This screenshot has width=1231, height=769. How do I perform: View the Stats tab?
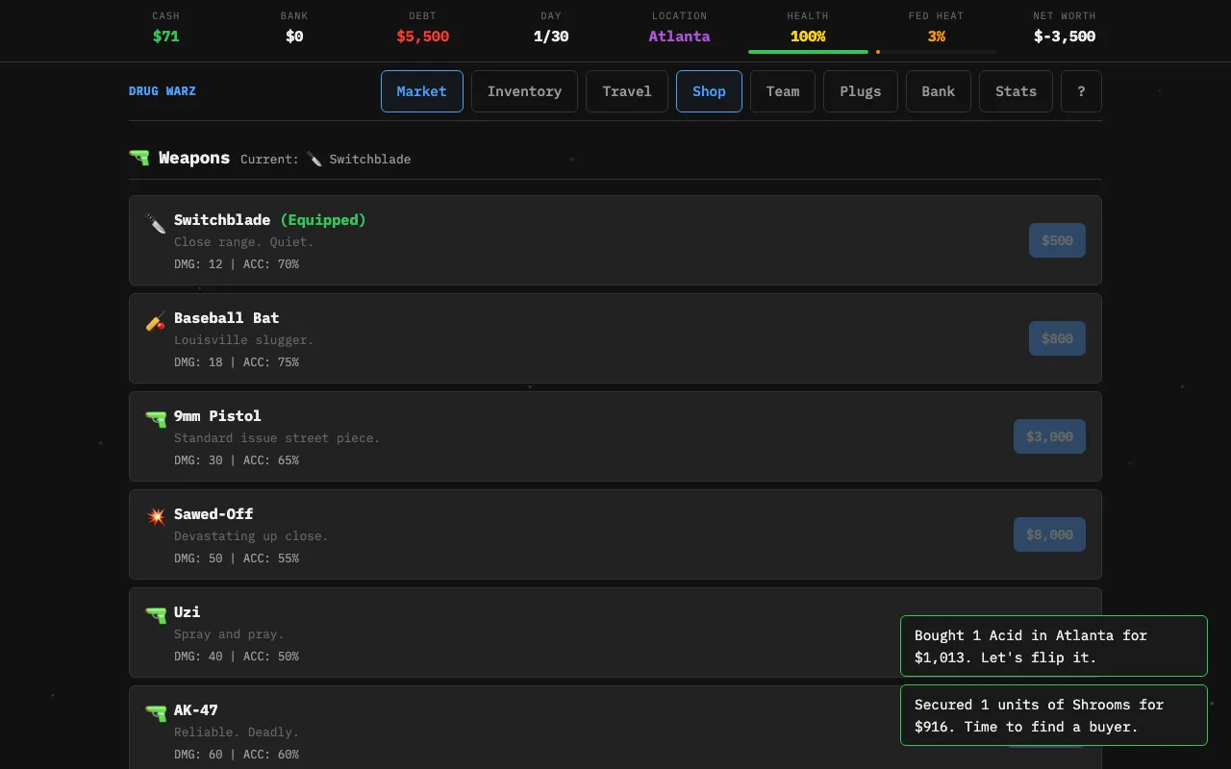(x=1017, y=91)
